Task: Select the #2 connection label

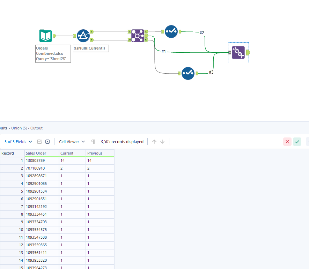Action: pyautogui.click(x=201, y=33)
